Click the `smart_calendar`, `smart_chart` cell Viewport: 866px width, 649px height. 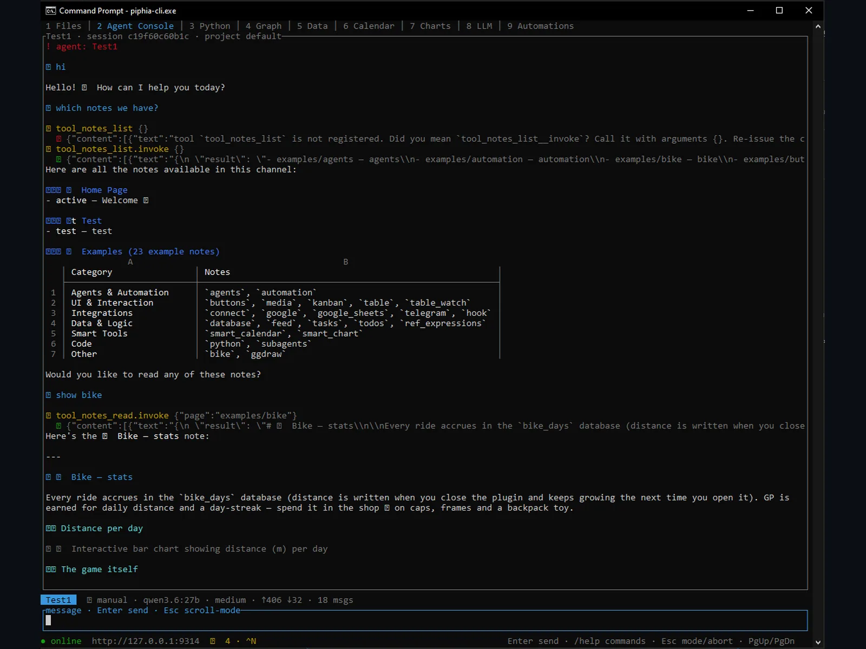[x=284, y=334]
